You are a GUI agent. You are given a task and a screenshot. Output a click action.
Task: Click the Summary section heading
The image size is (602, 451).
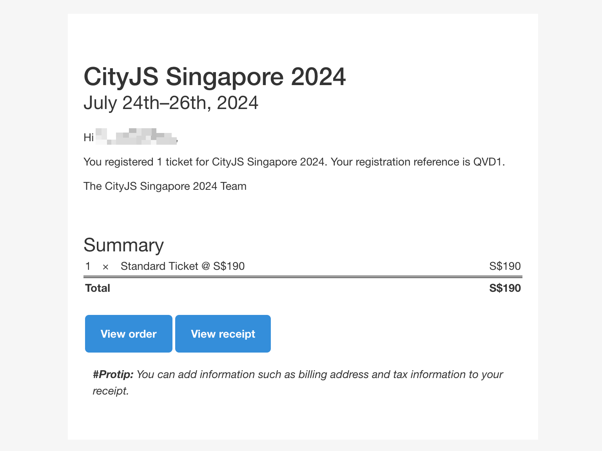pos(123,245)
